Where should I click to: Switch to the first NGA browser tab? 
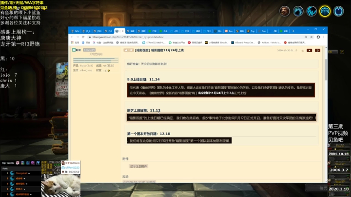click(x=75, y=31)
